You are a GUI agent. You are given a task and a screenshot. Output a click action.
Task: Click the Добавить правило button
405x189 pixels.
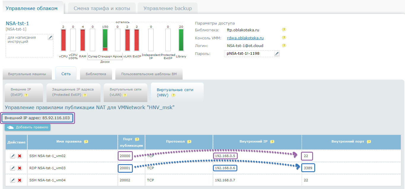pyautogui.click(x=28, y=127)
